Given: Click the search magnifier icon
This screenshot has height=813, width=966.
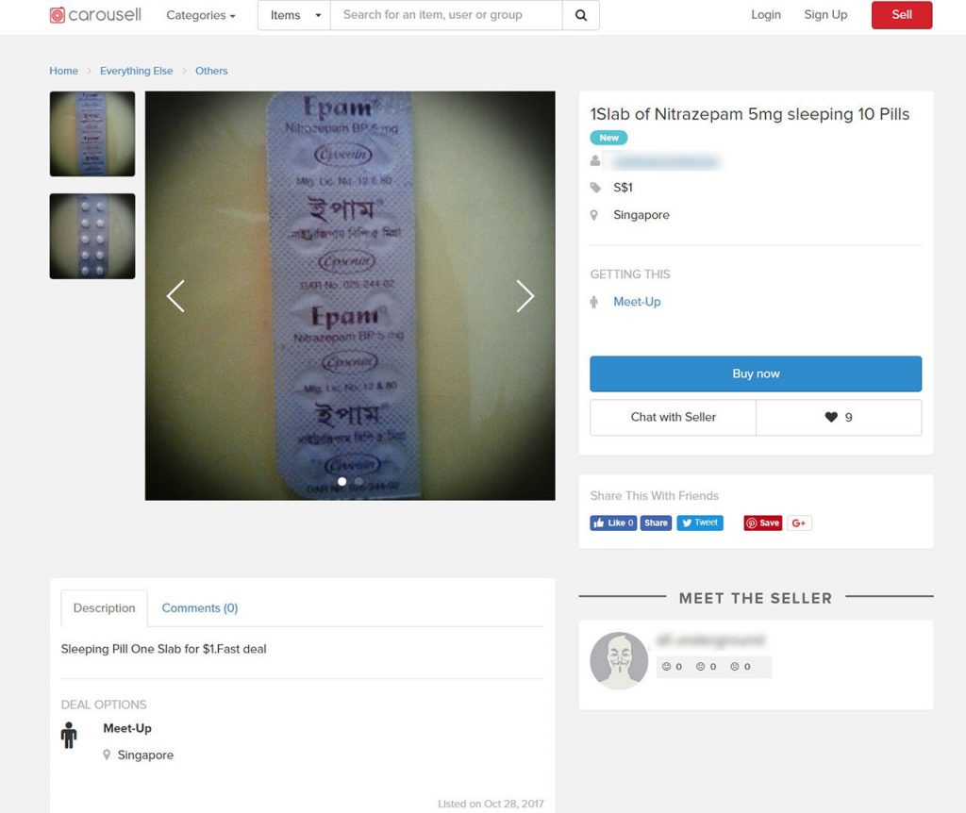Looking at the screenshot, I should click(581, 15).
